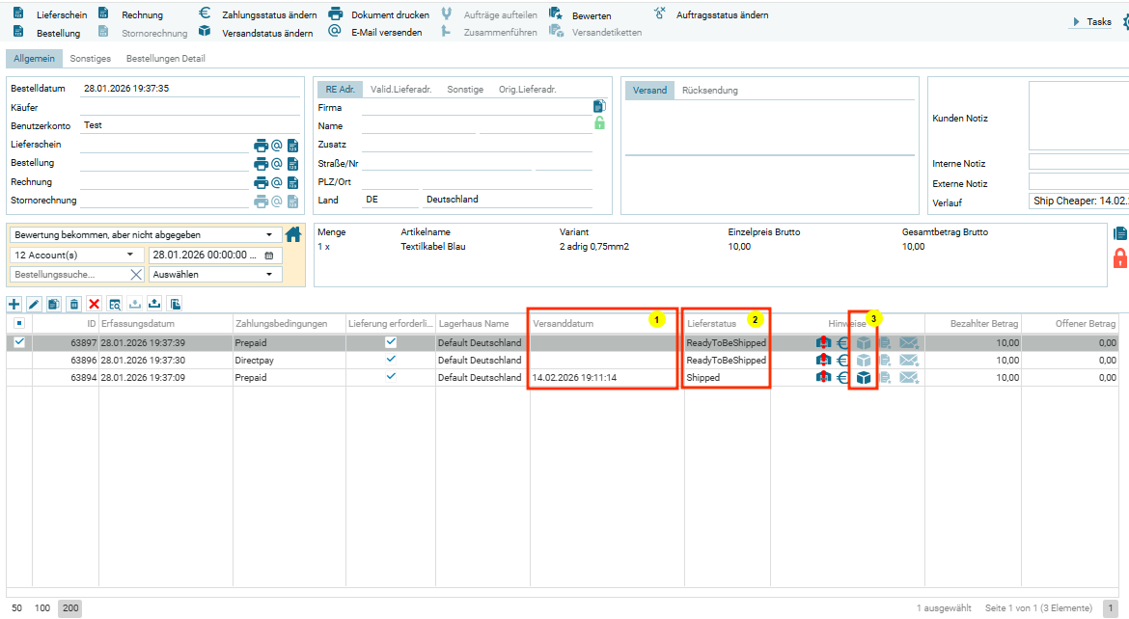Switch to the Sonstiges tab
The image size is (1129, 619).
[90, 59]
